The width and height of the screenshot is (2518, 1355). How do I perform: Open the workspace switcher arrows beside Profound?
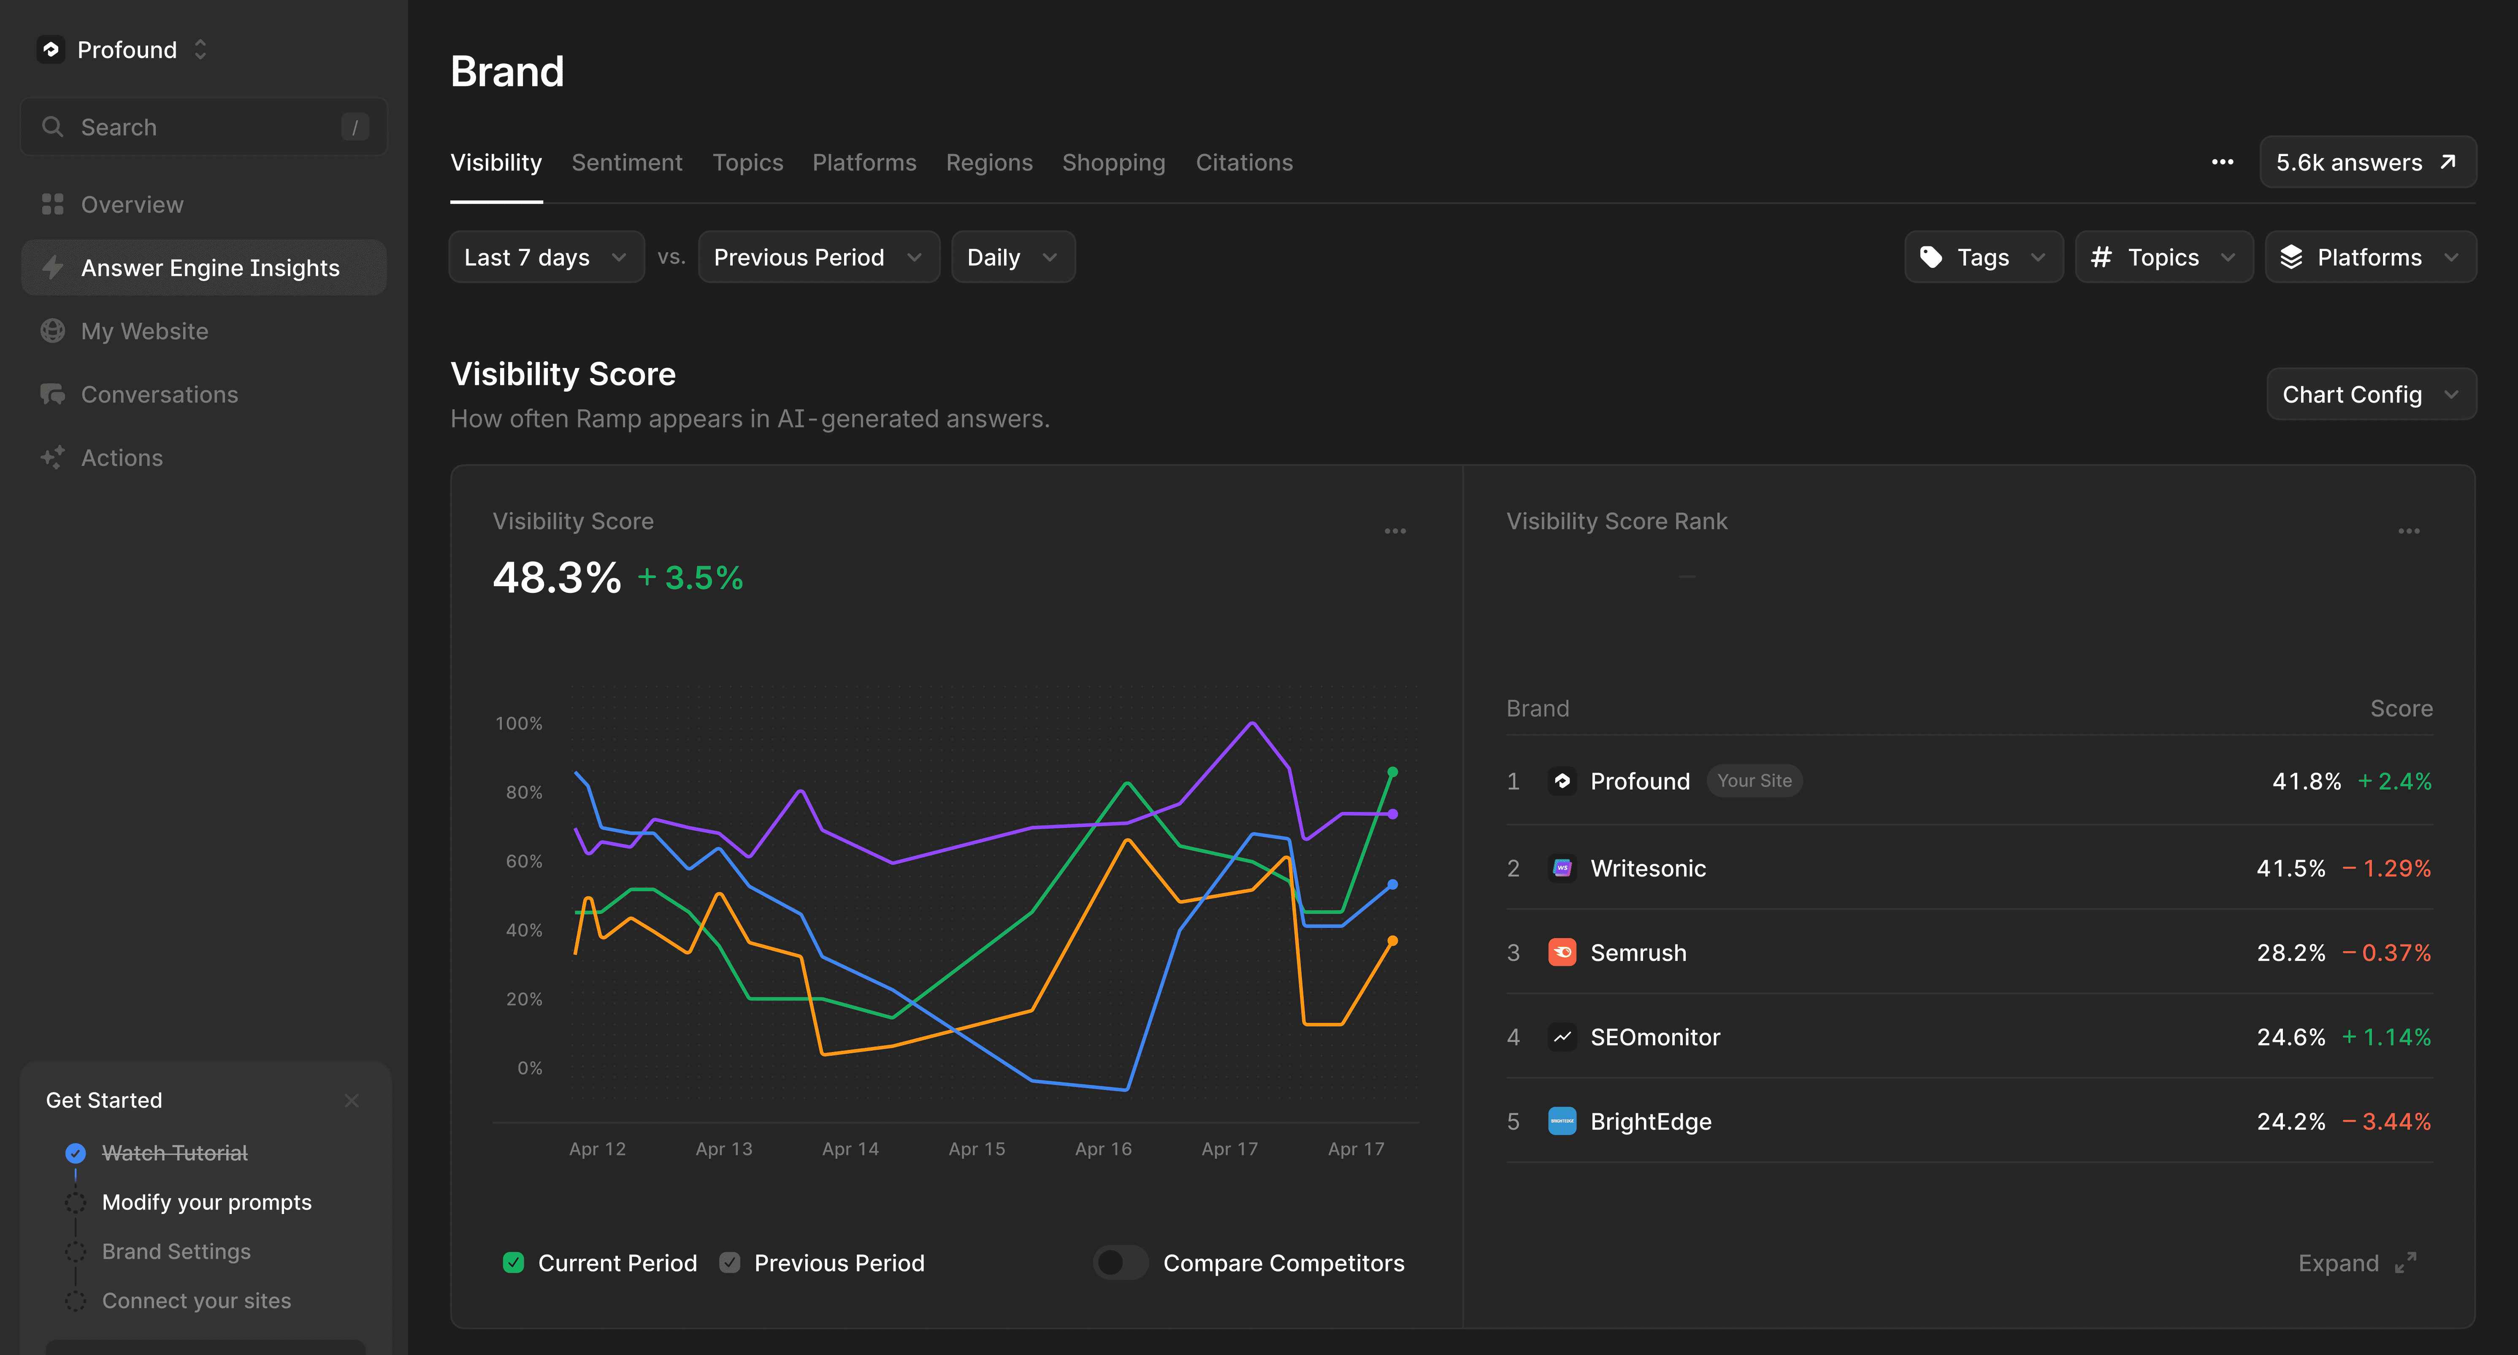(x=200, y=49)
